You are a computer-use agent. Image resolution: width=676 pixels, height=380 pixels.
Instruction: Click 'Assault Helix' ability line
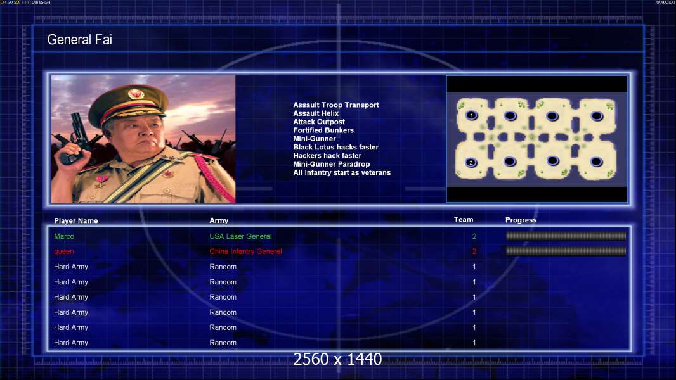coord(316,113)
